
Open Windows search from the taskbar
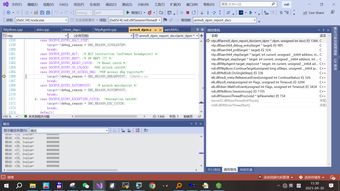[19, 185]
